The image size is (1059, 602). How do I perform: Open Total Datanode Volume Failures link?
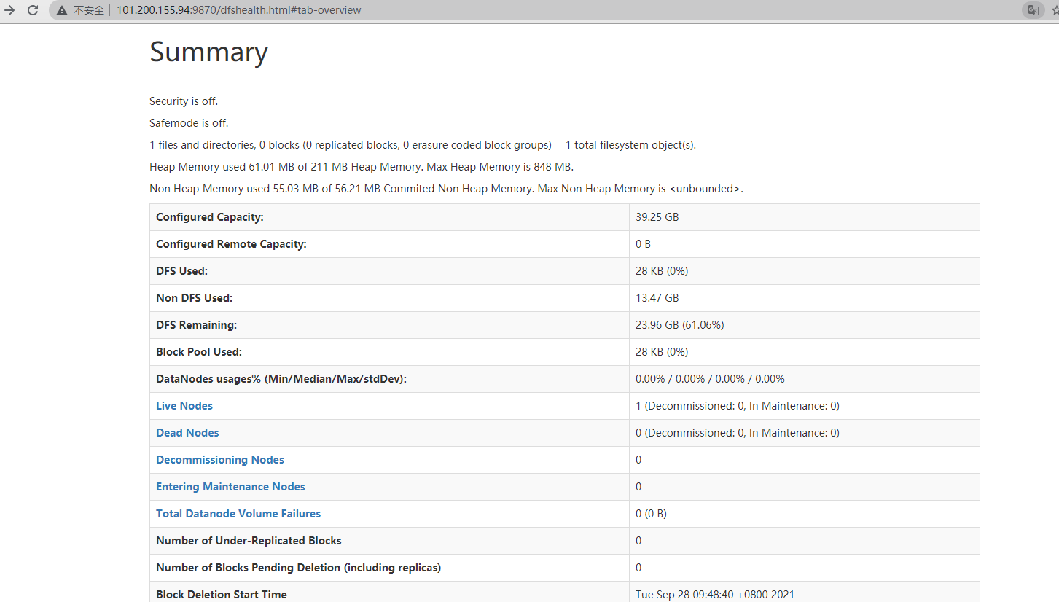coord(238,514)
